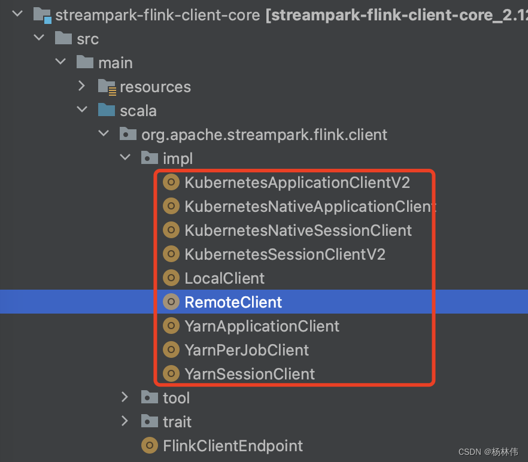Expand the trait package chevron
The image size is (528, 462).
click(x=125, y=421)
